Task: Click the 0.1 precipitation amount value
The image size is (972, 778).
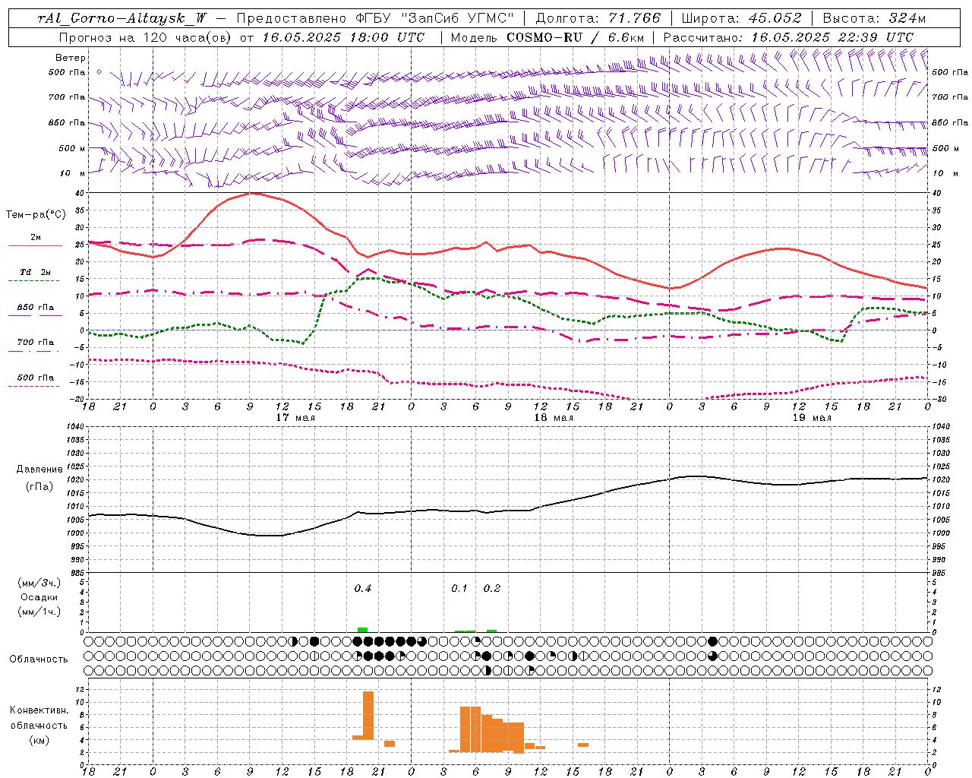Action: coord(459,588)
